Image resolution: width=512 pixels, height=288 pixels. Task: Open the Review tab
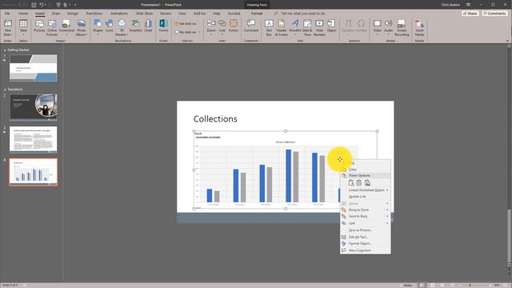(x=166, y=14)
